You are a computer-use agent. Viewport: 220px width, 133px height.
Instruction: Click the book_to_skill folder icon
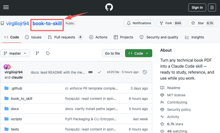6,99
